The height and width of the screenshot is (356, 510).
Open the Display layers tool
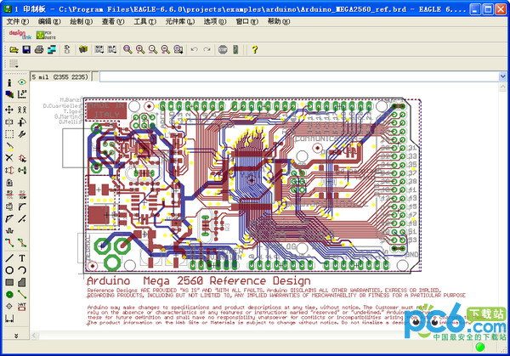(x=9, y=94)
